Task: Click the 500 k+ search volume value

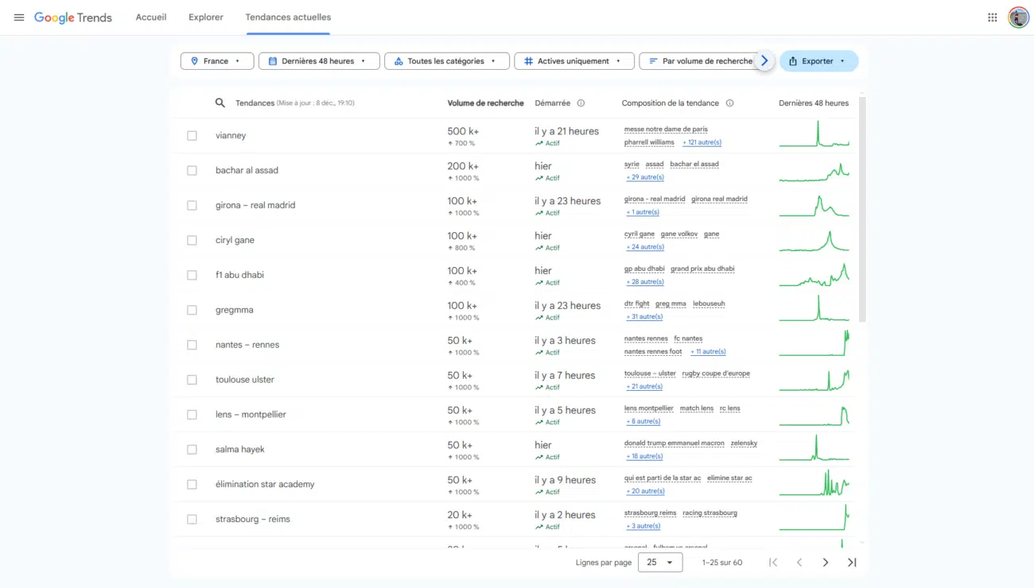Action: point(462,131)
